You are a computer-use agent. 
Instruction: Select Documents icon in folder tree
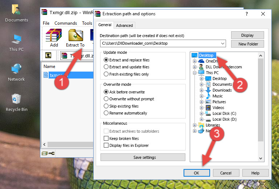208,84
